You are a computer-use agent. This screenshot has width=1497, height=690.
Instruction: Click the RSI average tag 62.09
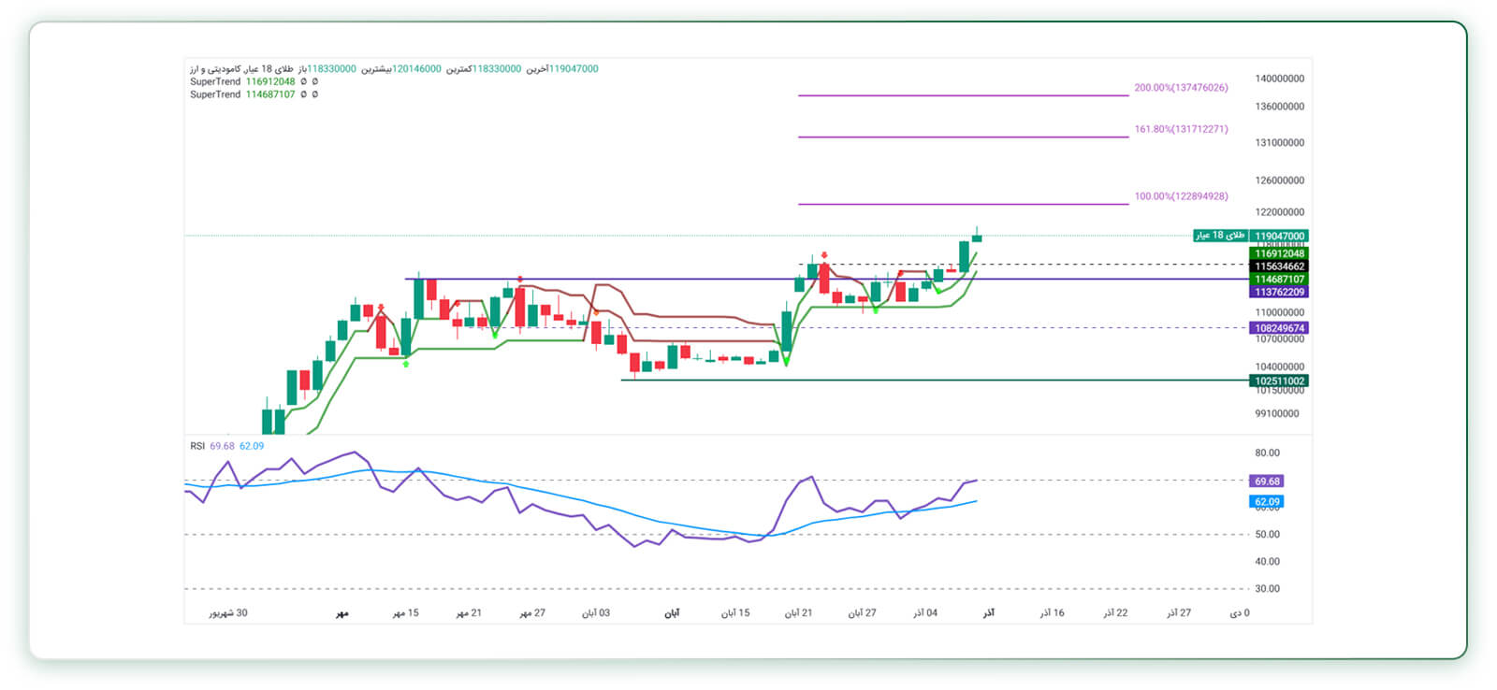pyautogui.click(x=1267, y=502)
